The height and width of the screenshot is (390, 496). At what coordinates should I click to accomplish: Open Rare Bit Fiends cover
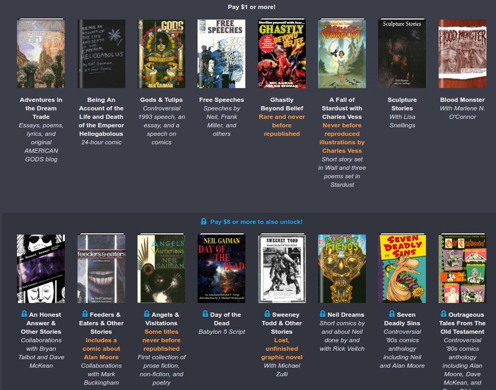click(x=342, y=268)
